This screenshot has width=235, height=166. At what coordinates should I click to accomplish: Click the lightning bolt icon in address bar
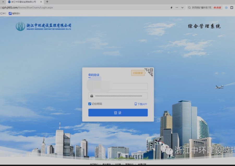tap(171, 8)
